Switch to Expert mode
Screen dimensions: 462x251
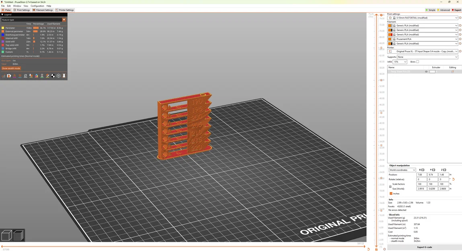[x=456, y=10]
